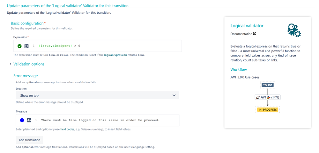Screen dimensions: 319x153
Task: Select the TO DO status in workflow
Action: [x=268, y=85]
